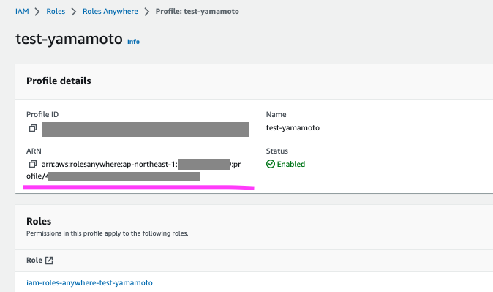The image size is (493, 292).
Task: Open the iam-roles-anywhere-test-yamamoto role link
Action: click(x=89, y=282)
